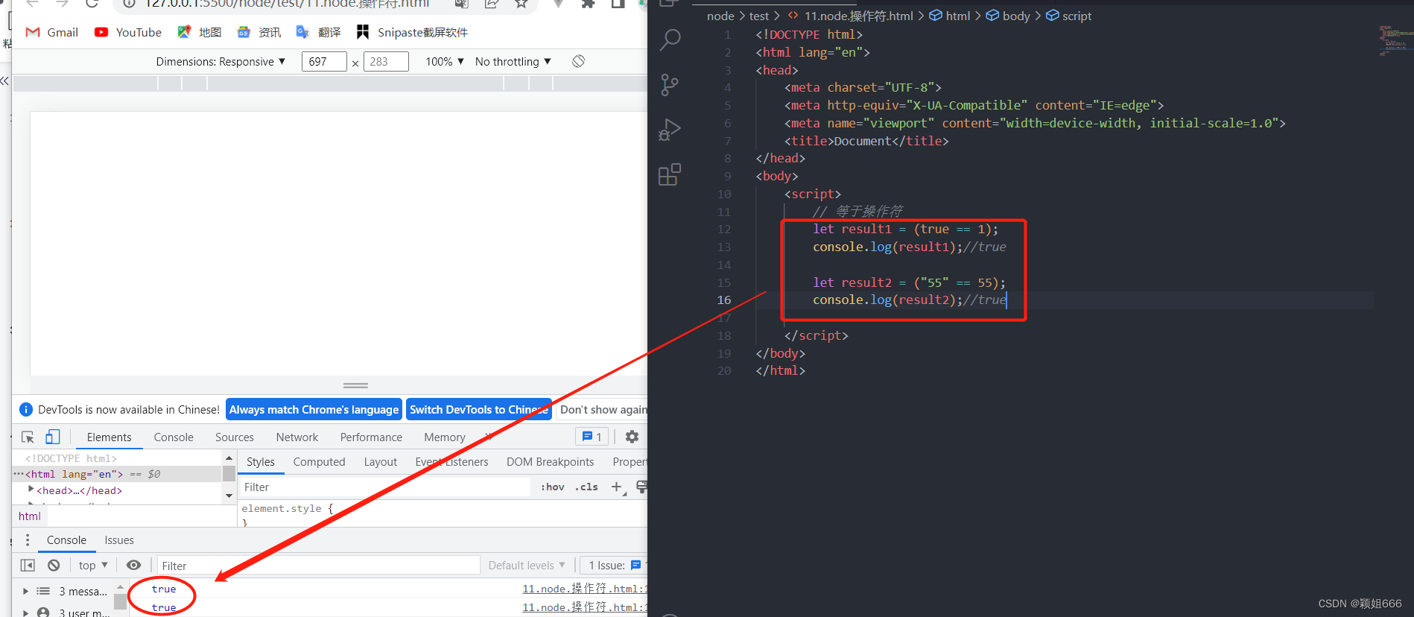Open the 地图 maps bookmark

(200, 32)
